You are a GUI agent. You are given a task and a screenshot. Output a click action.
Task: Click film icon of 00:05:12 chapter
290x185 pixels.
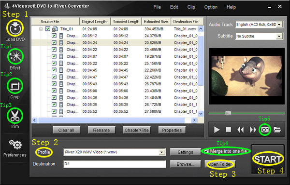pyautogui.click(x=61, y=36)
